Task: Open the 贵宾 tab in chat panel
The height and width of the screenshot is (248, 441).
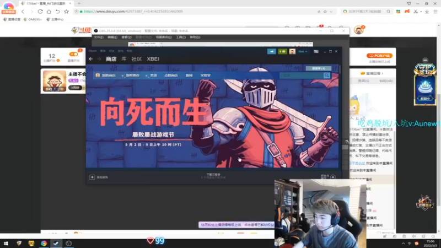Action: [x=363, y=81]
